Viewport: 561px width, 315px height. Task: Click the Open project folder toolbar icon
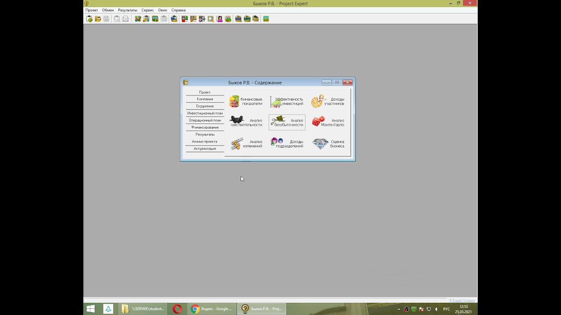[98, 19]
